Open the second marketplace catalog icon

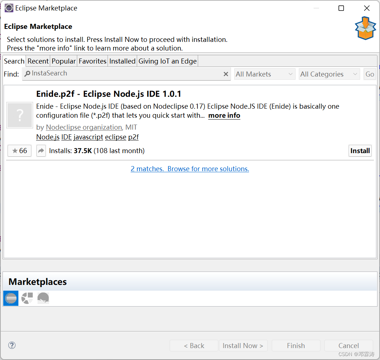[27, 298]
